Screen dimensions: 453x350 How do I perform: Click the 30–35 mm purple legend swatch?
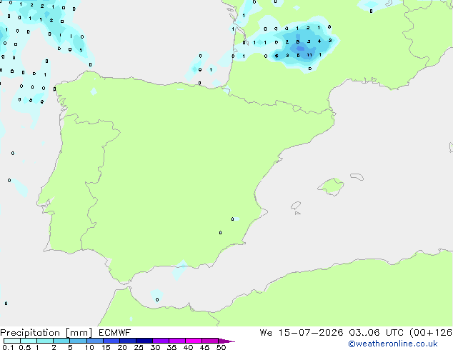coord(161,341)
